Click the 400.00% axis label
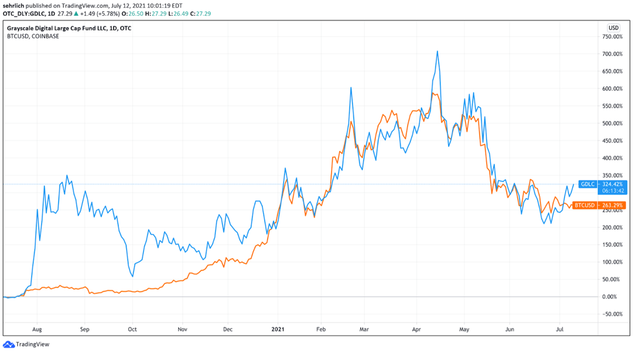This screenshot has height=353, width=633. [613, 158]
